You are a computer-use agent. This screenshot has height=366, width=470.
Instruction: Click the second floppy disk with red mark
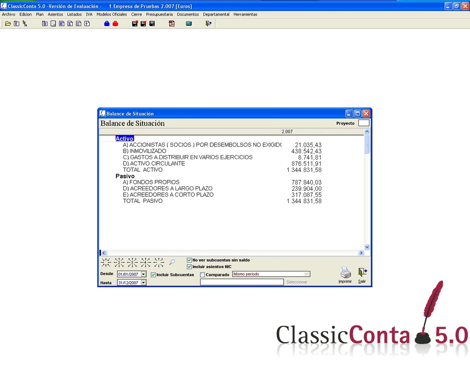pyautogui.click(x=143, y=24)
